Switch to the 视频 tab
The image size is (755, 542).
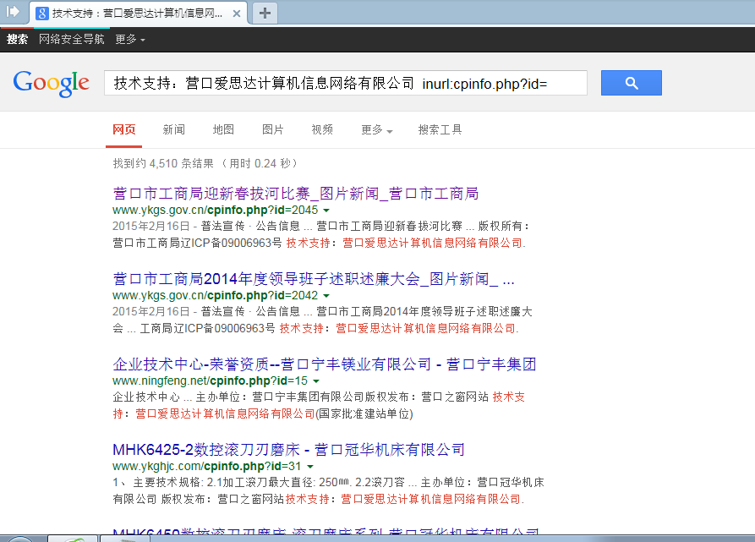pyautogui.click(x=322, y=129)
